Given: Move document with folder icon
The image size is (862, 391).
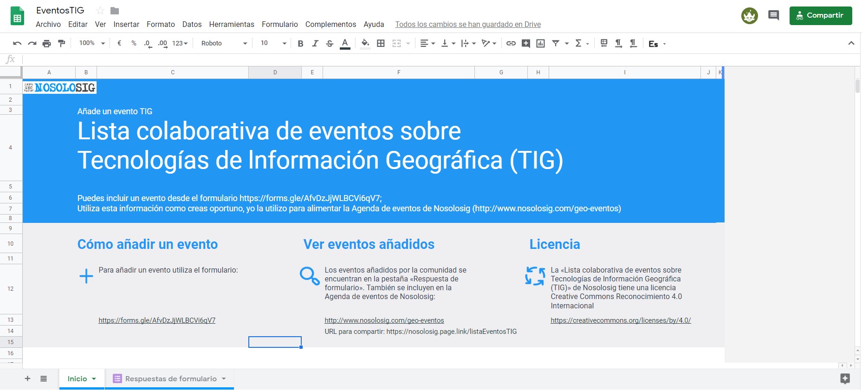Looking at the screenshot, I should (115, 11).
